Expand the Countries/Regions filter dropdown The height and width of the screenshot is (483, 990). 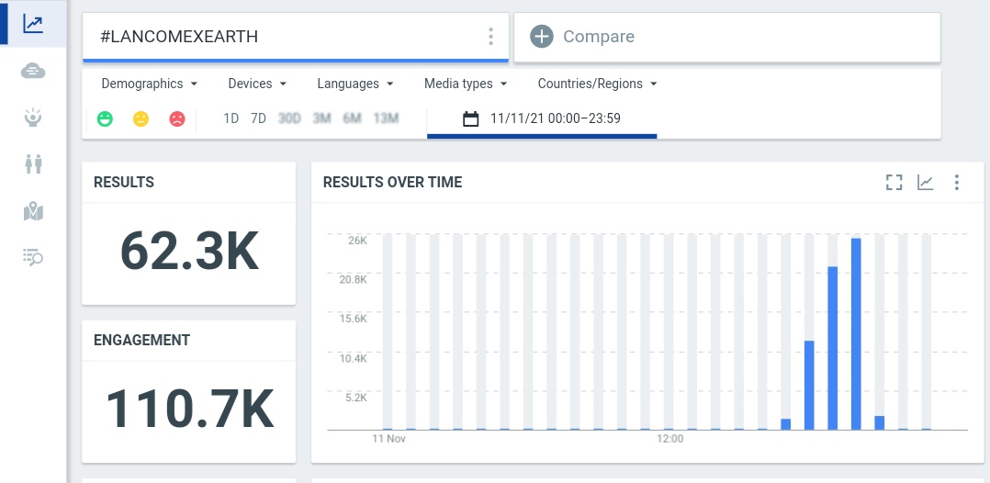click(x=597, y=84)
